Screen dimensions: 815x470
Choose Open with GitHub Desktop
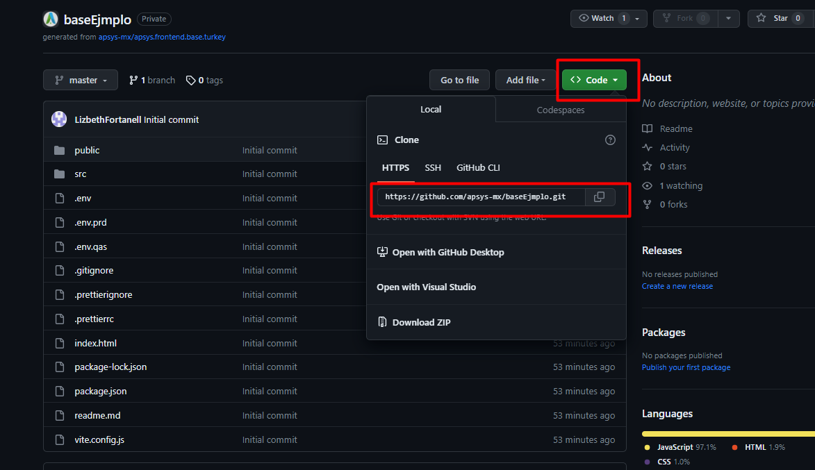447,252
